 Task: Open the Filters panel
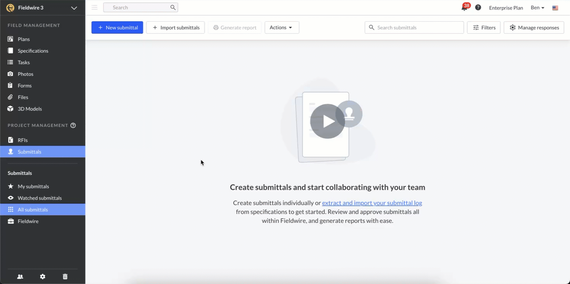(484, 27)
